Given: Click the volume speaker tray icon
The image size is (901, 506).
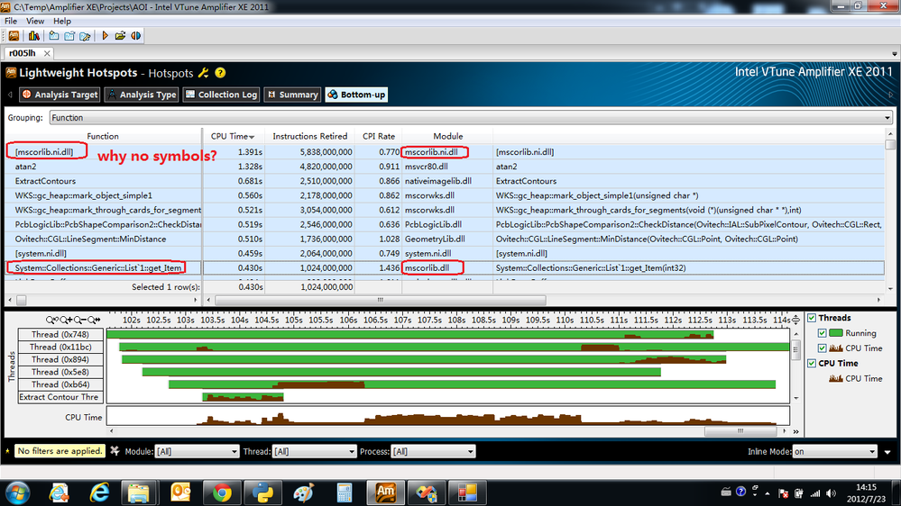Looking at the screenshot, I should (831, 492).
